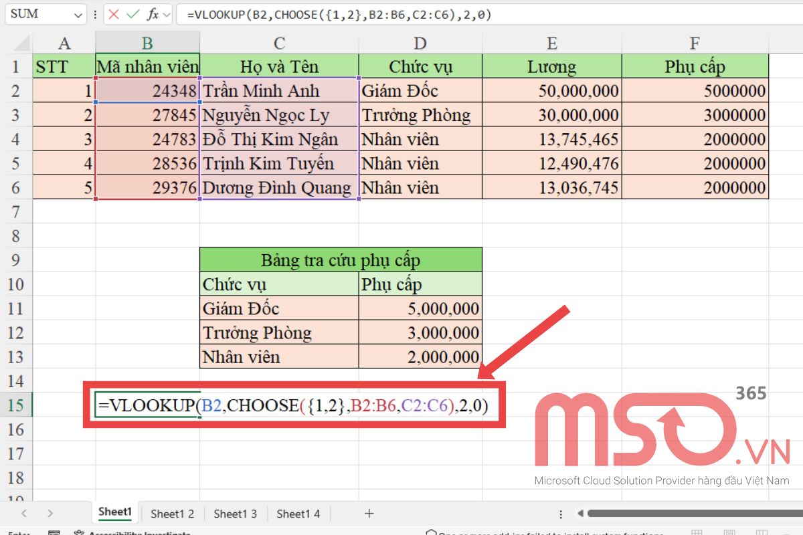Expand the formula bar chevron
The image size is (803, 535).
click(166, 14)
